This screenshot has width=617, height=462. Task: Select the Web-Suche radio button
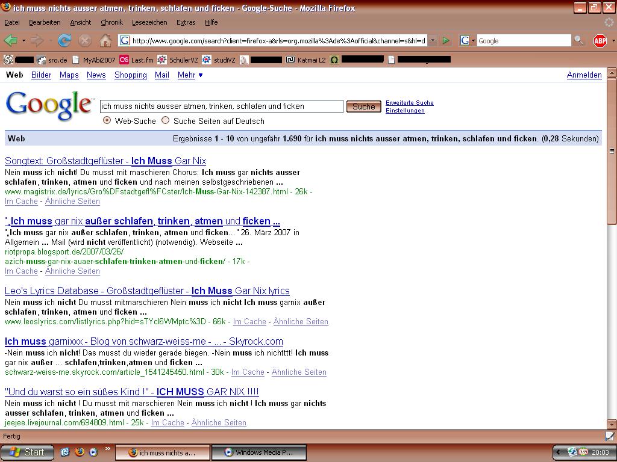[x=107, y=120]
